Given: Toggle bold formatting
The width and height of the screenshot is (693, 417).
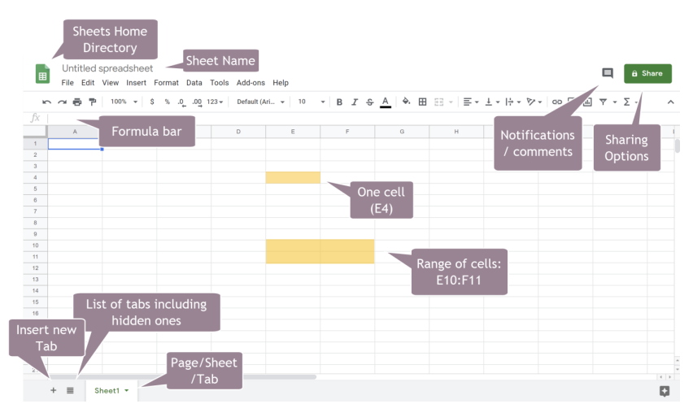Looking at the screenshot, I should [x=339, y=102].
